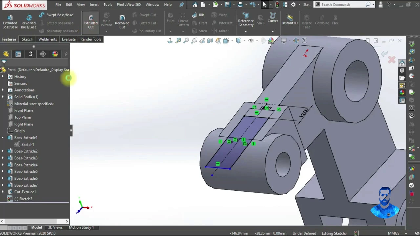Image resolution: width=420 pixels, height=236 pixels.
Task: Switch to the ConfigurationManager tab
Action: [31, 54]
